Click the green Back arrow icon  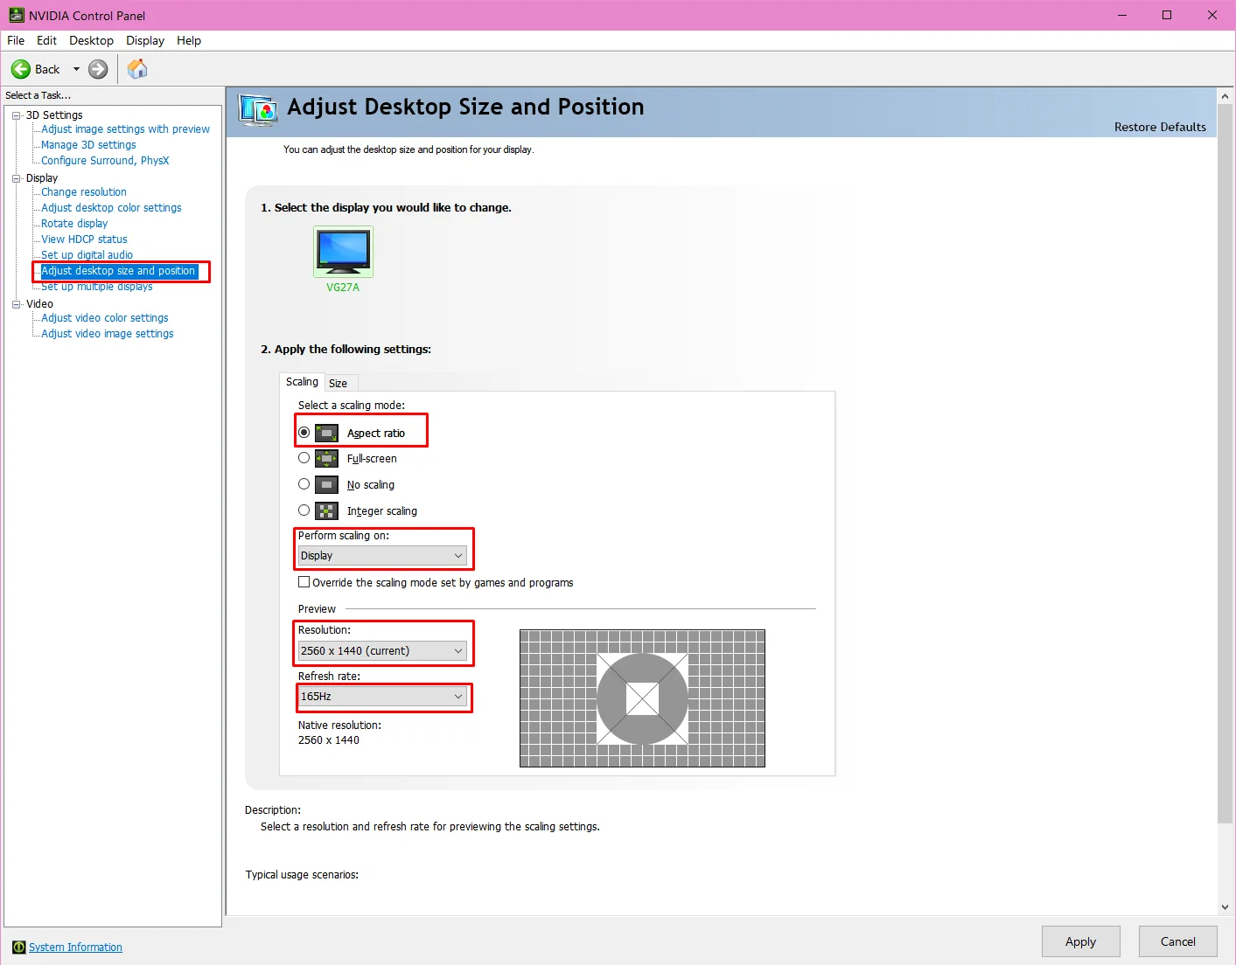click(21, 69)
